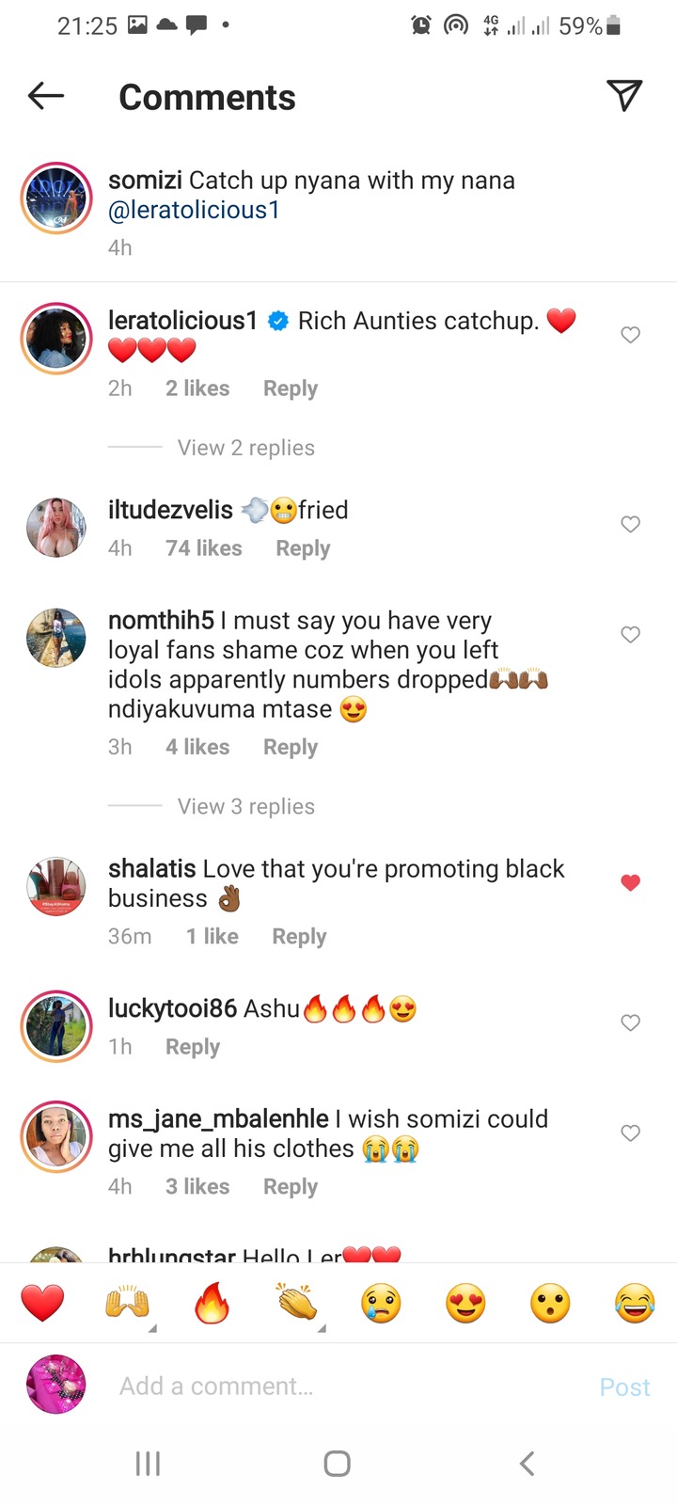Open @leratolicious1 mention link
The image size is (677, 1505).
click(x=195, y=210)
